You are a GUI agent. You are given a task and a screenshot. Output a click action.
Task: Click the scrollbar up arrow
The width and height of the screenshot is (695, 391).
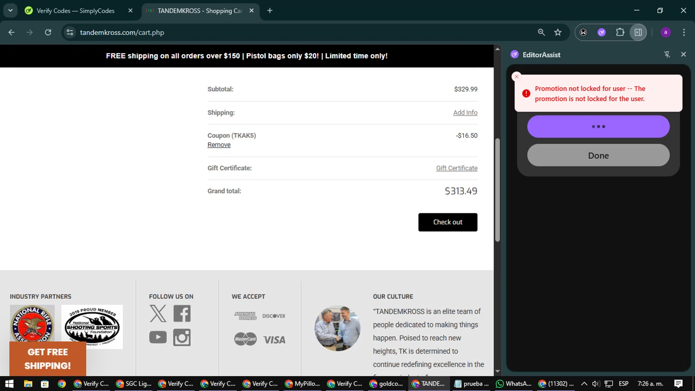[x=498, y=49]
